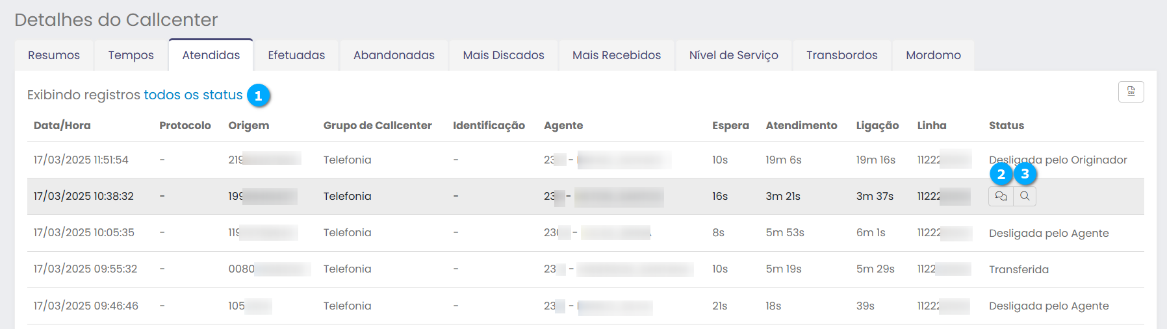
Task: Switch to the Resumos tab
Action: [x=54, y=55]
